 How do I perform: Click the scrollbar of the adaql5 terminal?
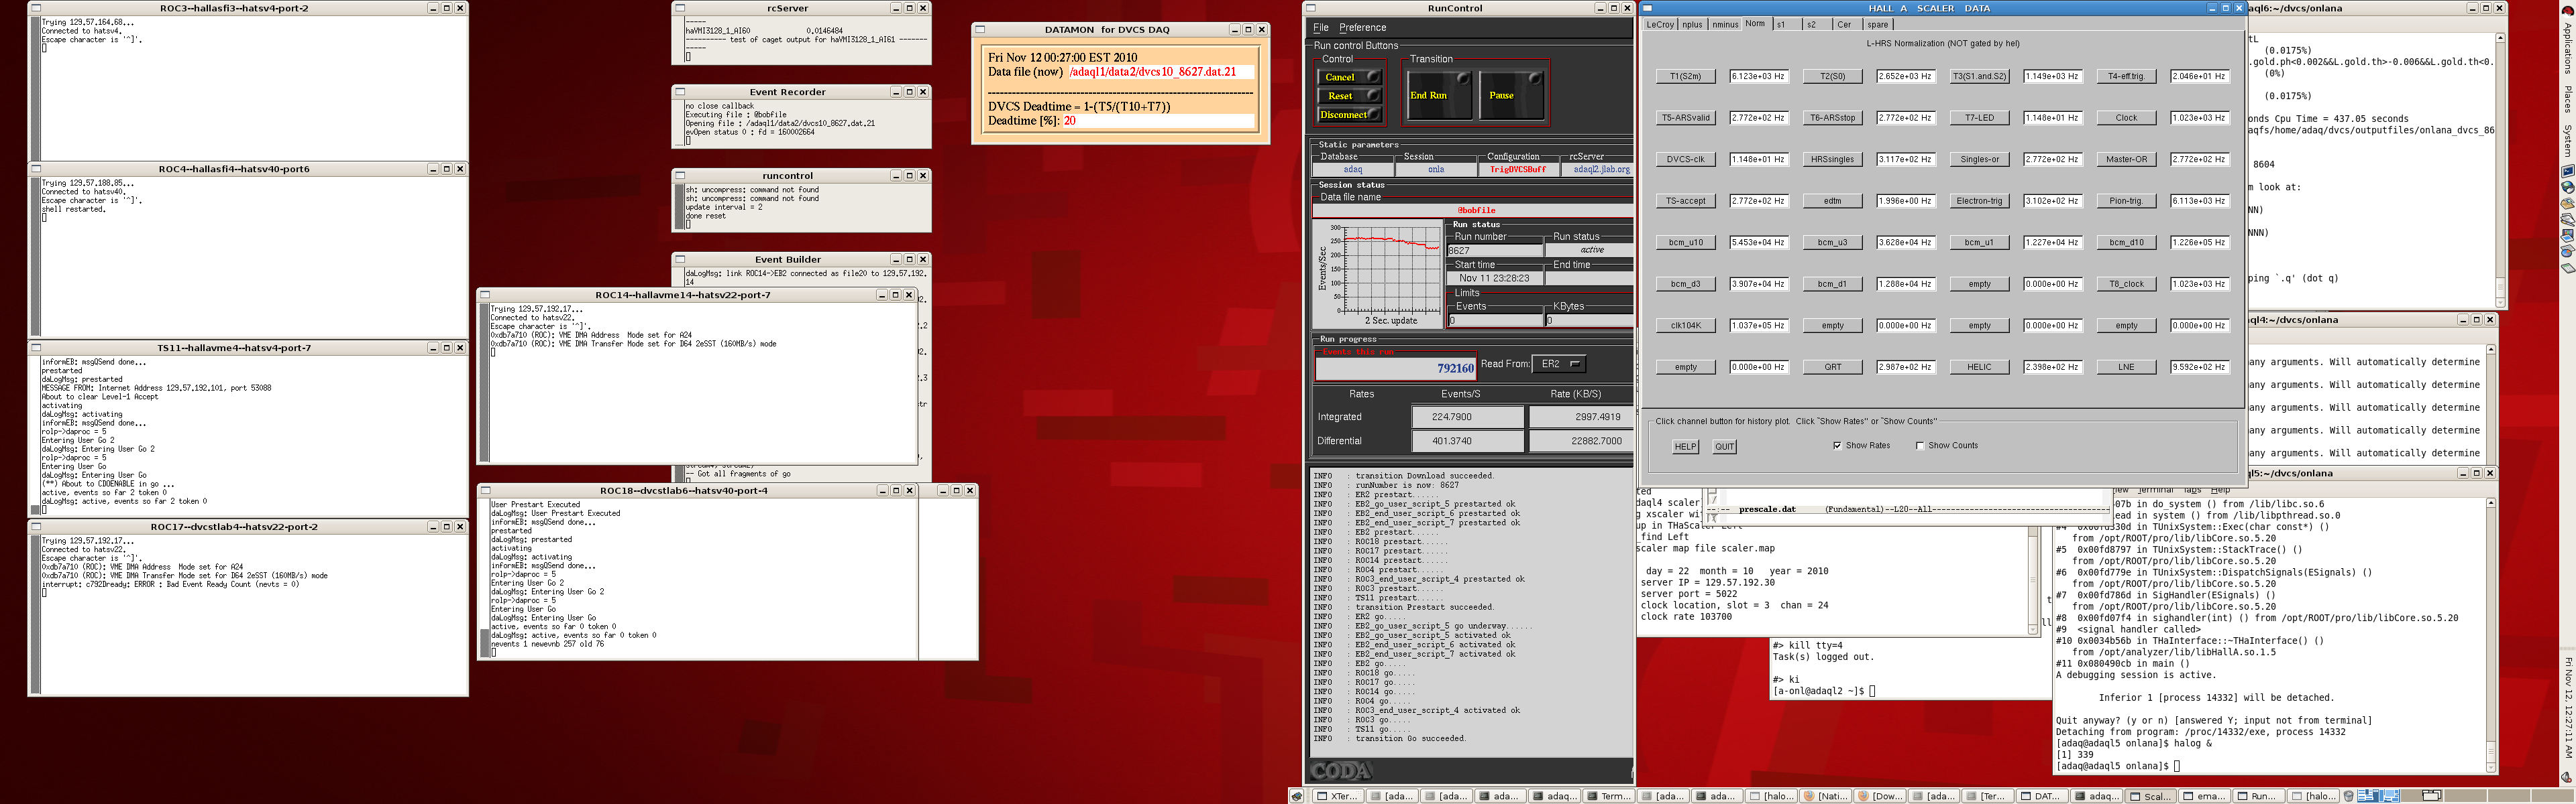(2491, 635)
